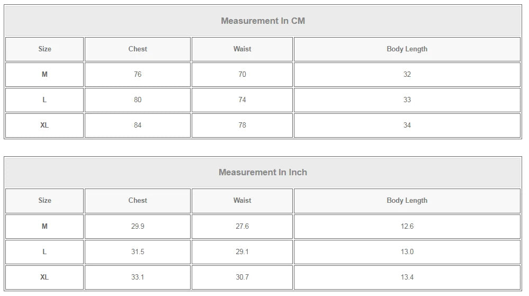Select the chest value 33.1 cell
Screen dimensions: 529x296
pos(138,277)
